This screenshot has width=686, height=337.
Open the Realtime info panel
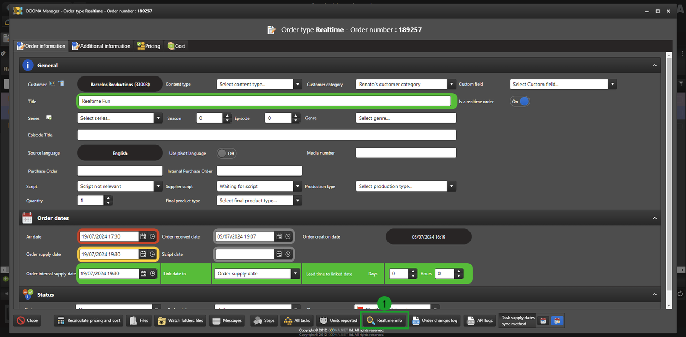click(x=384, y=320)
